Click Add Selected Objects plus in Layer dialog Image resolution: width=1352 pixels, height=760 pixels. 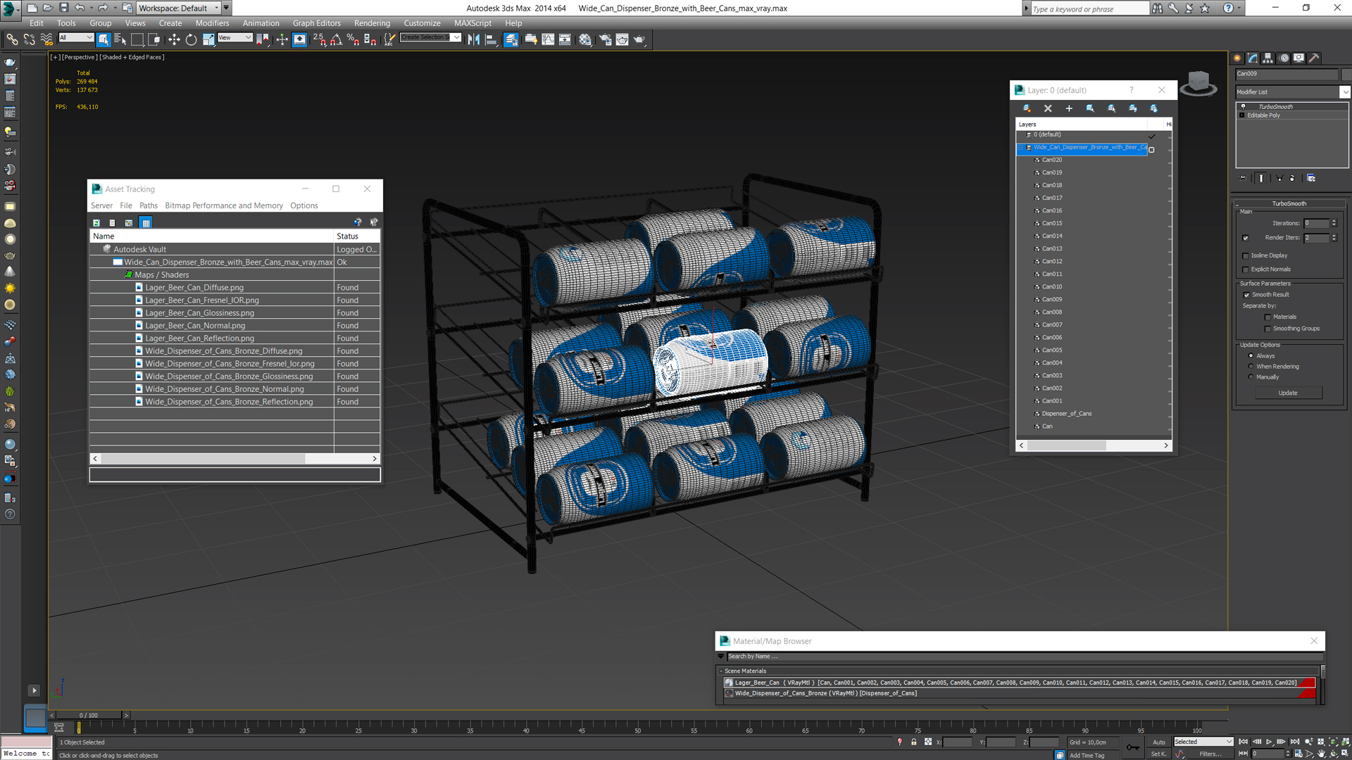coord(1069,108)
